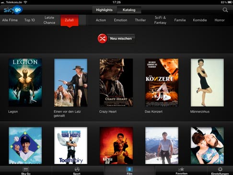Click the Neu mischen button
Image resolution: width=233 pixels, height=175 pixels.
tap(121, 38)
